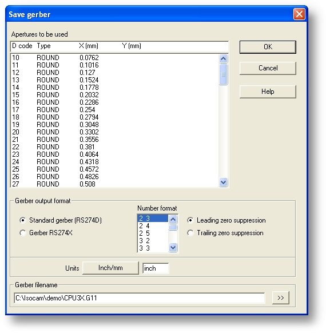This screenshot has height=333, width=326.
Task: Click number format list down arrow
Action: click(173, 247)
